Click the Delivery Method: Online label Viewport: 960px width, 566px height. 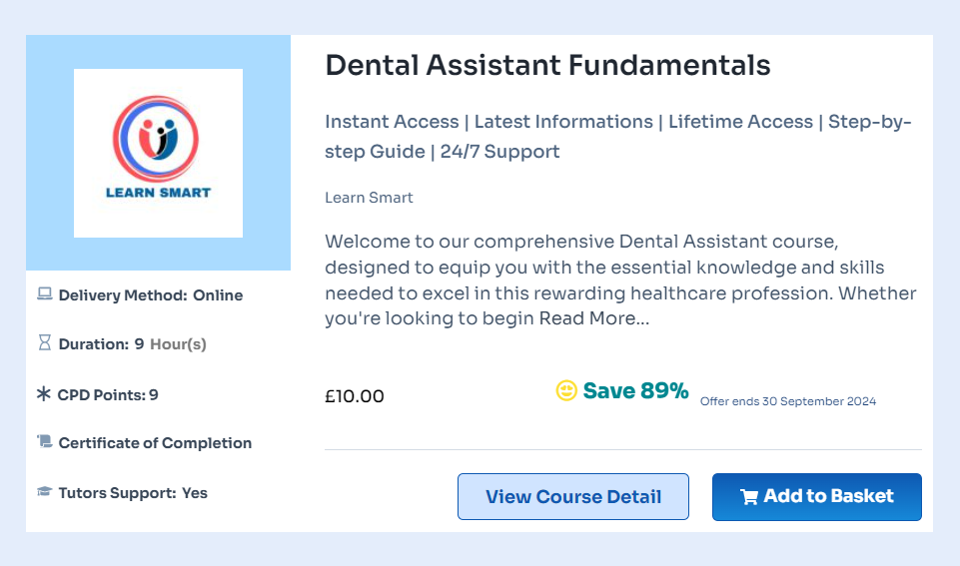point(150,295)
